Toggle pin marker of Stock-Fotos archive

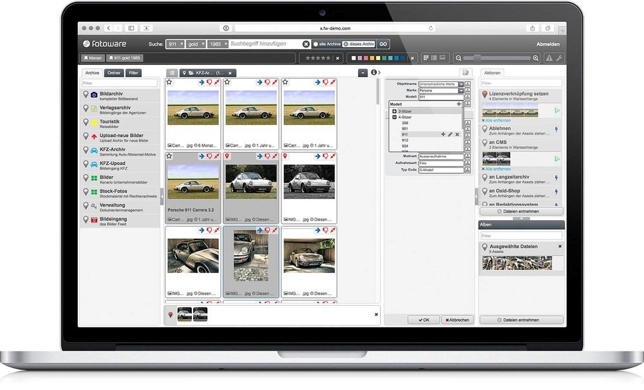coord(86,192)
